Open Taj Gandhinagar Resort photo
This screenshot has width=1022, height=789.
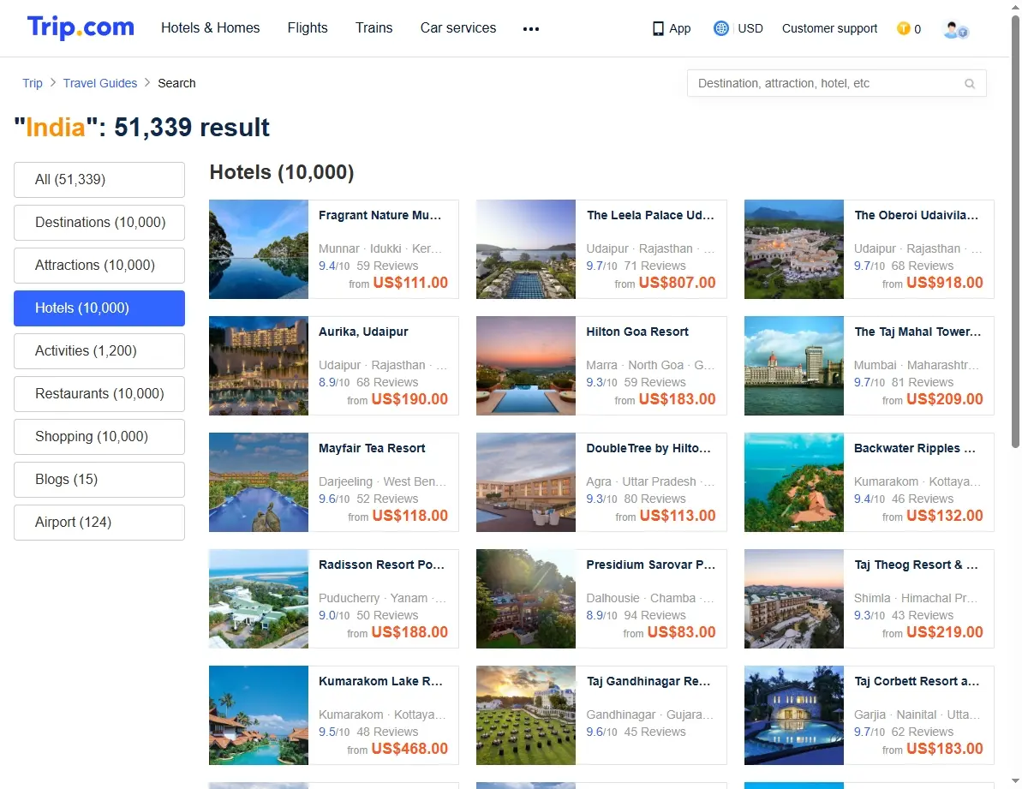(x=526, y=715)
